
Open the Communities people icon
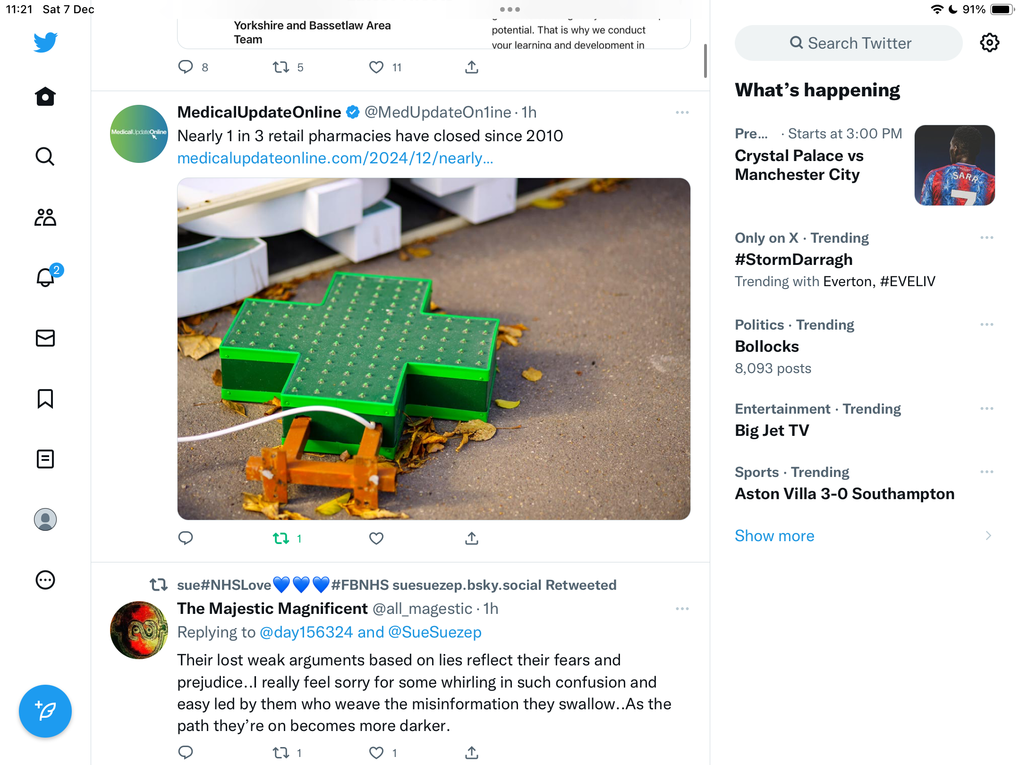45,217
